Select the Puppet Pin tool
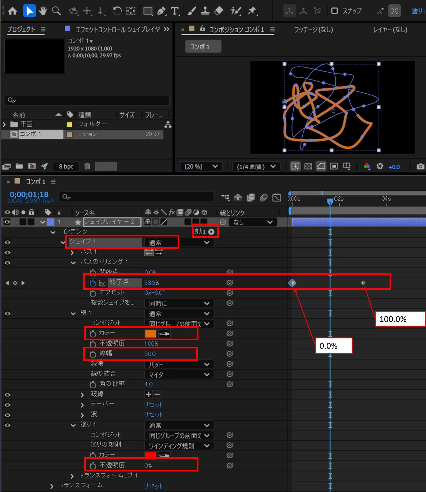The image size is (426, 492). point(252,11)
